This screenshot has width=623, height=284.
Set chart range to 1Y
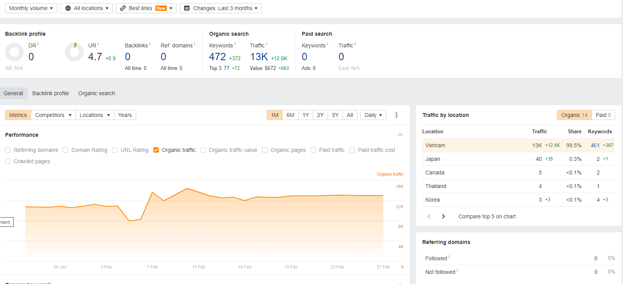click(306, 115)
